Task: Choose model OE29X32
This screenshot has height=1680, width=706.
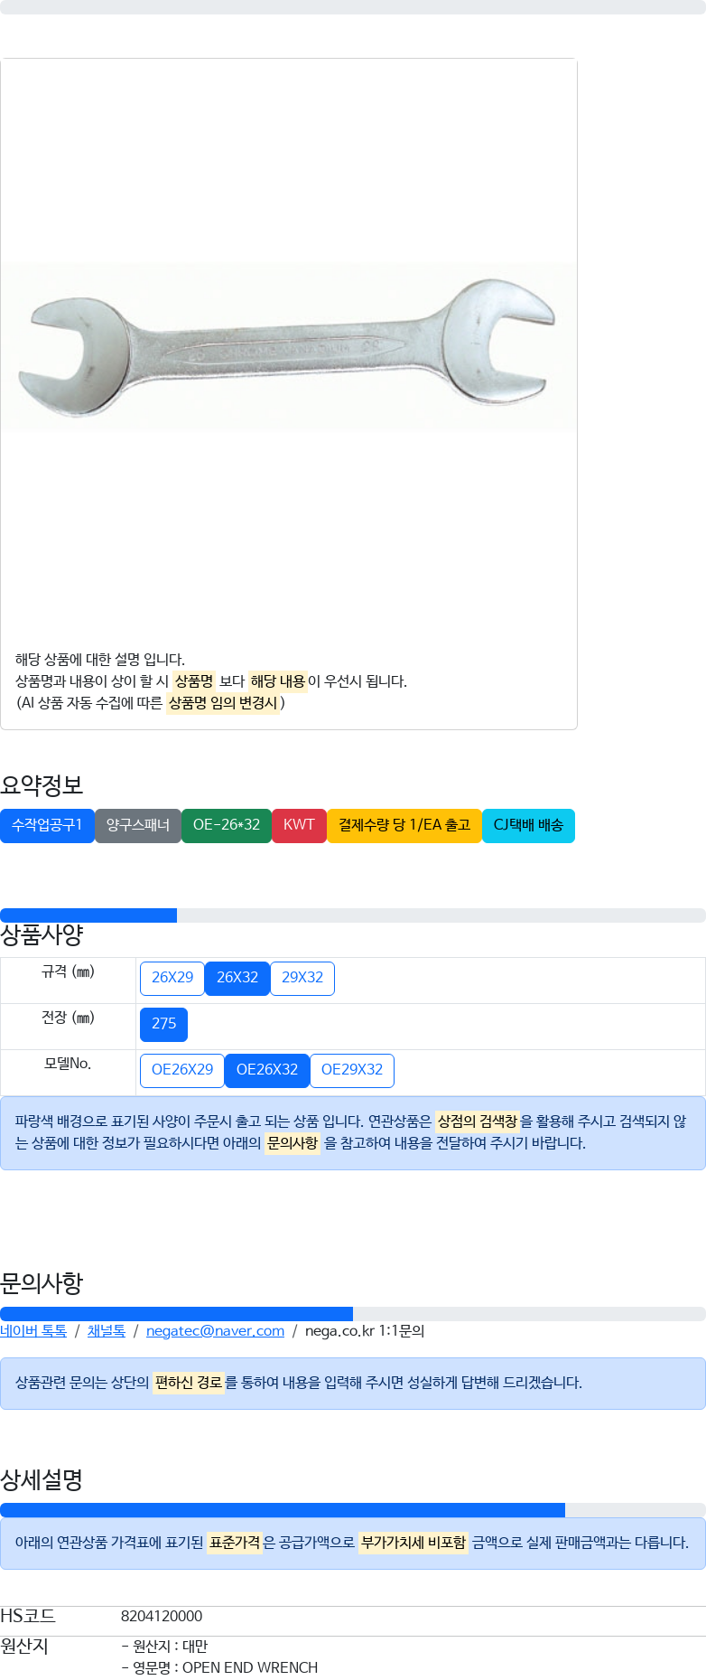Action: 352,1070
